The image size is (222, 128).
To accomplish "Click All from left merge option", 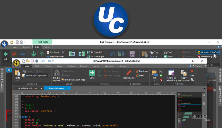I will (x=95, y=52).
